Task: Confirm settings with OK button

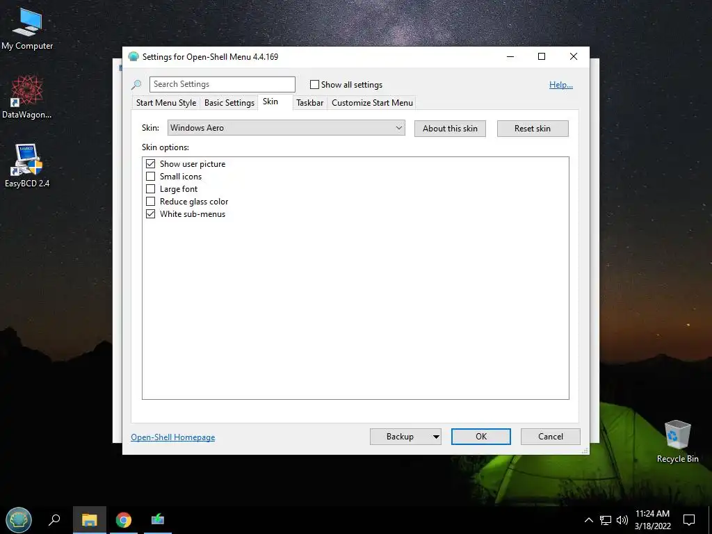Action: pos(481,437)
